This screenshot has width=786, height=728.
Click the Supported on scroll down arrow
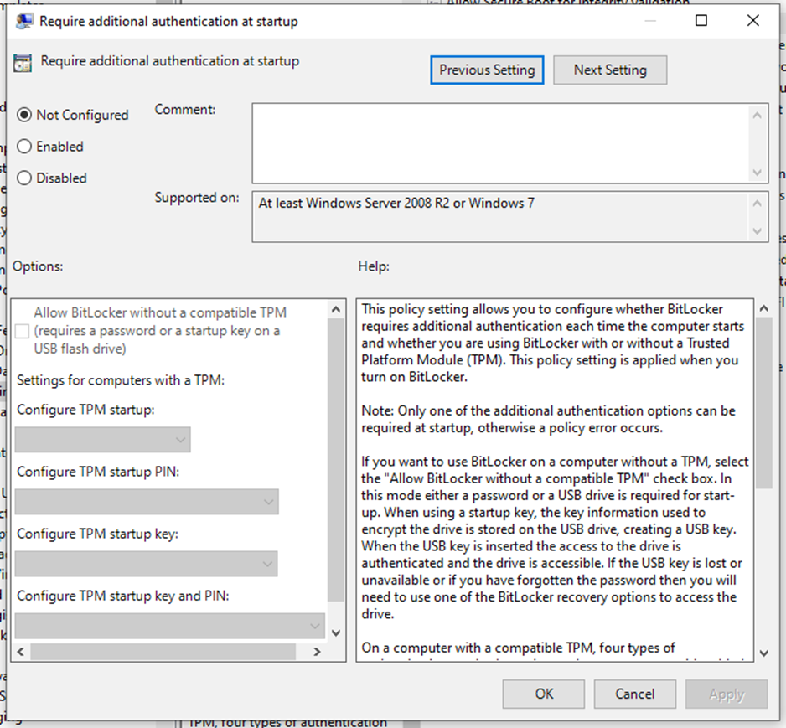[757, 231]
